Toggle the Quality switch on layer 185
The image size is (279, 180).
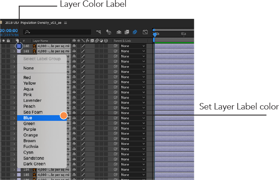click(x=83, y=175)
